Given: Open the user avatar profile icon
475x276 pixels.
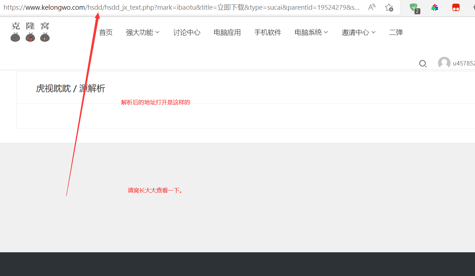Looking at the screenshot, I should click(x=444, y=63).
